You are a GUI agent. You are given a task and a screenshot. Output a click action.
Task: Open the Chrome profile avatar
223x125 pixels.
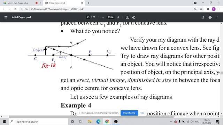214,9
